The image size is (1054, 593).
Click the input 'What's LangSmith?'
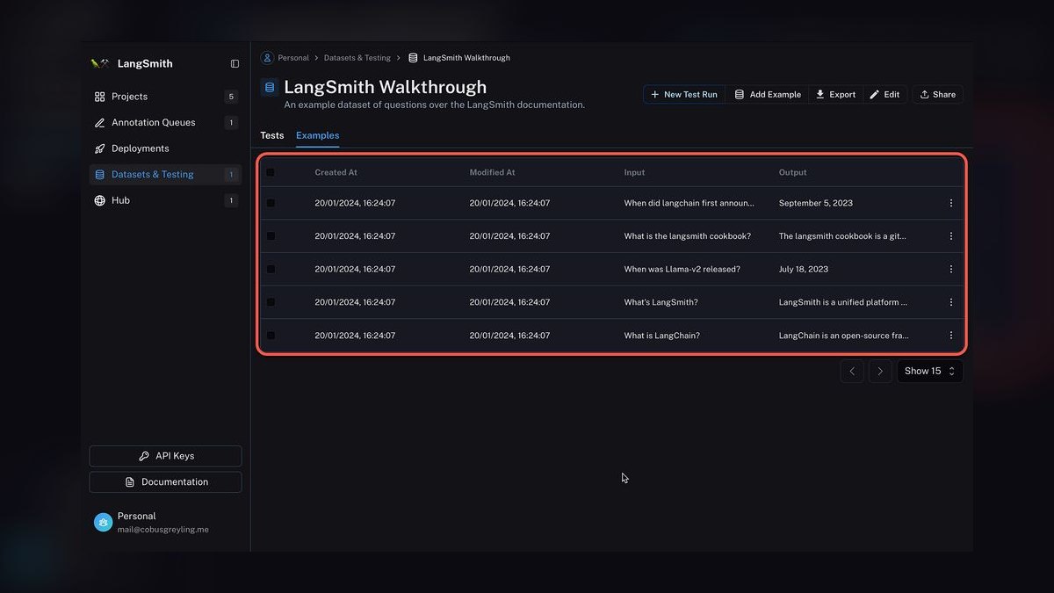point(661,302)
